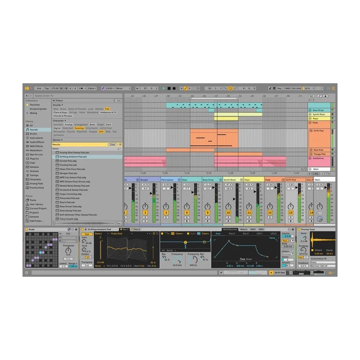
Task: Click the Link button
Action: (39, 88)
